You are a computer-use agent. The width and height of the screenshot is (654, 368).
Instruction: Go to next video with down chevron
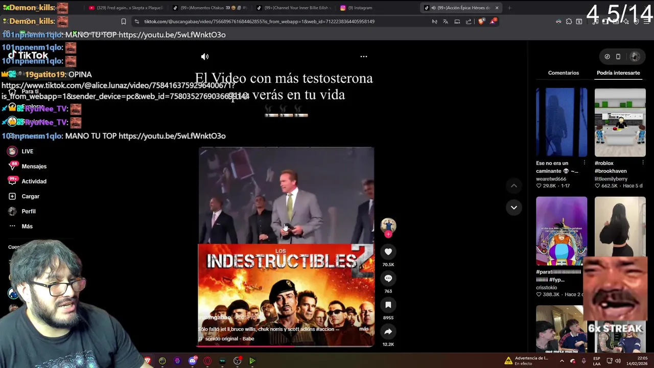(x=514, y=208)
